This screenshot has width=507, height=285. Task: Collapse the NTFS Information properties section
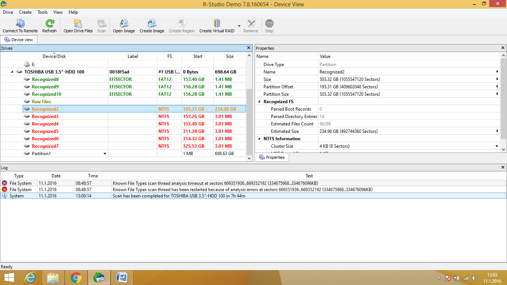tap(259, 139)
